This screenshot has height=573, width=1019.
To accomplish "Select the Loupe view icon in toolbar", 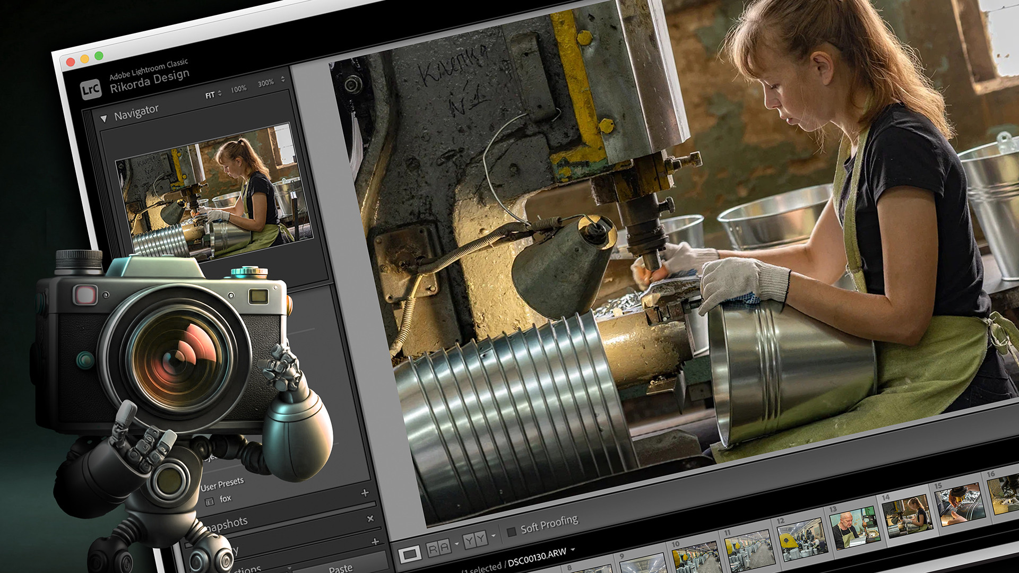I will [x=409, y=555].
